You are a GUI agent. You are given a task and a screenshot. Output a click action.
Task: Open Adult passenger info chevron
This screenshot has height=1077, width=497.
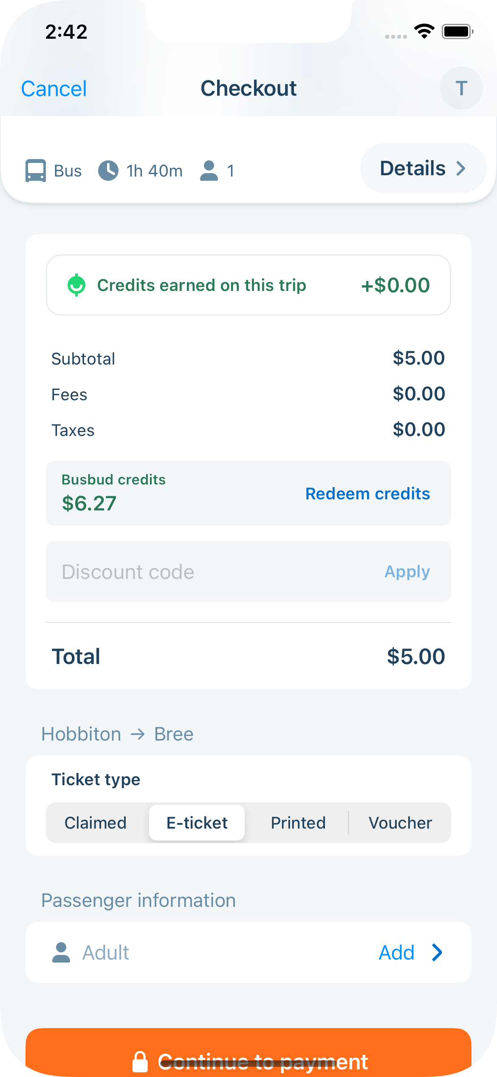tap(438, 952)
